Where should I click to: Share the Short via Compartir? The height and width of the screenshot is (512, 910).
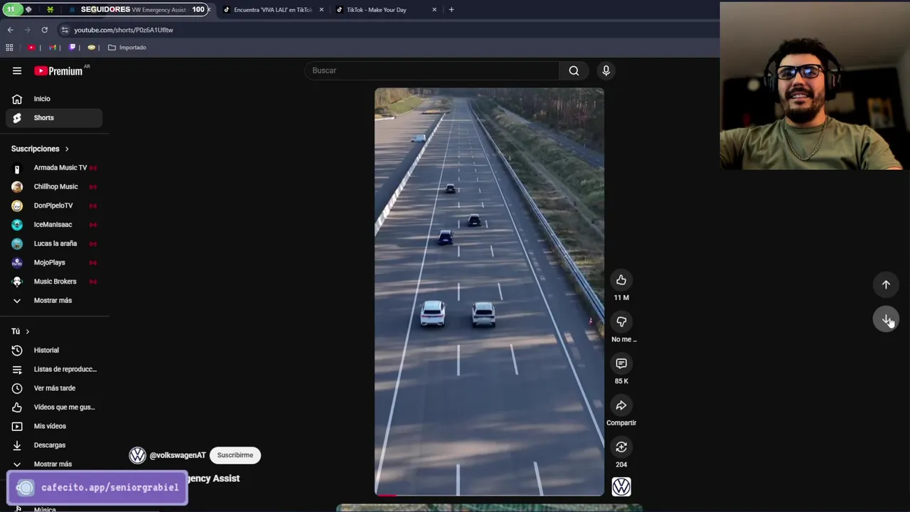tap(621, 405)
